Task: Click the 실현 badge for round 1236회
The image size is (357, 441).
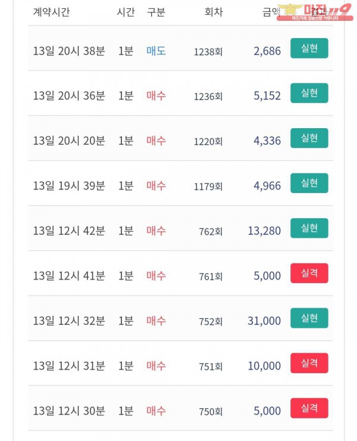Action: [x=309, y=93]
